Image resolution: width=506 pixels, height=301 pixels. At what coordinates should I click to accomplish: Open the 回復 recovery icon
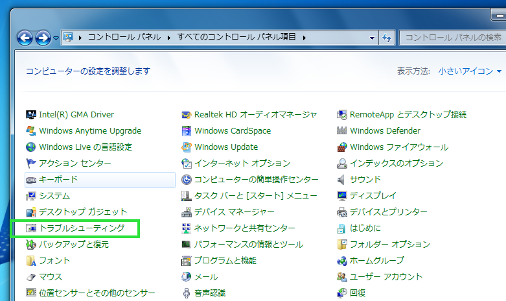click(x=341, y=293)
